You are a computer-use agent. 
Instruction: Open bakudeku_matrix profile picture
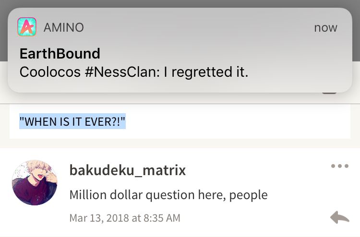tap(35, 183)
